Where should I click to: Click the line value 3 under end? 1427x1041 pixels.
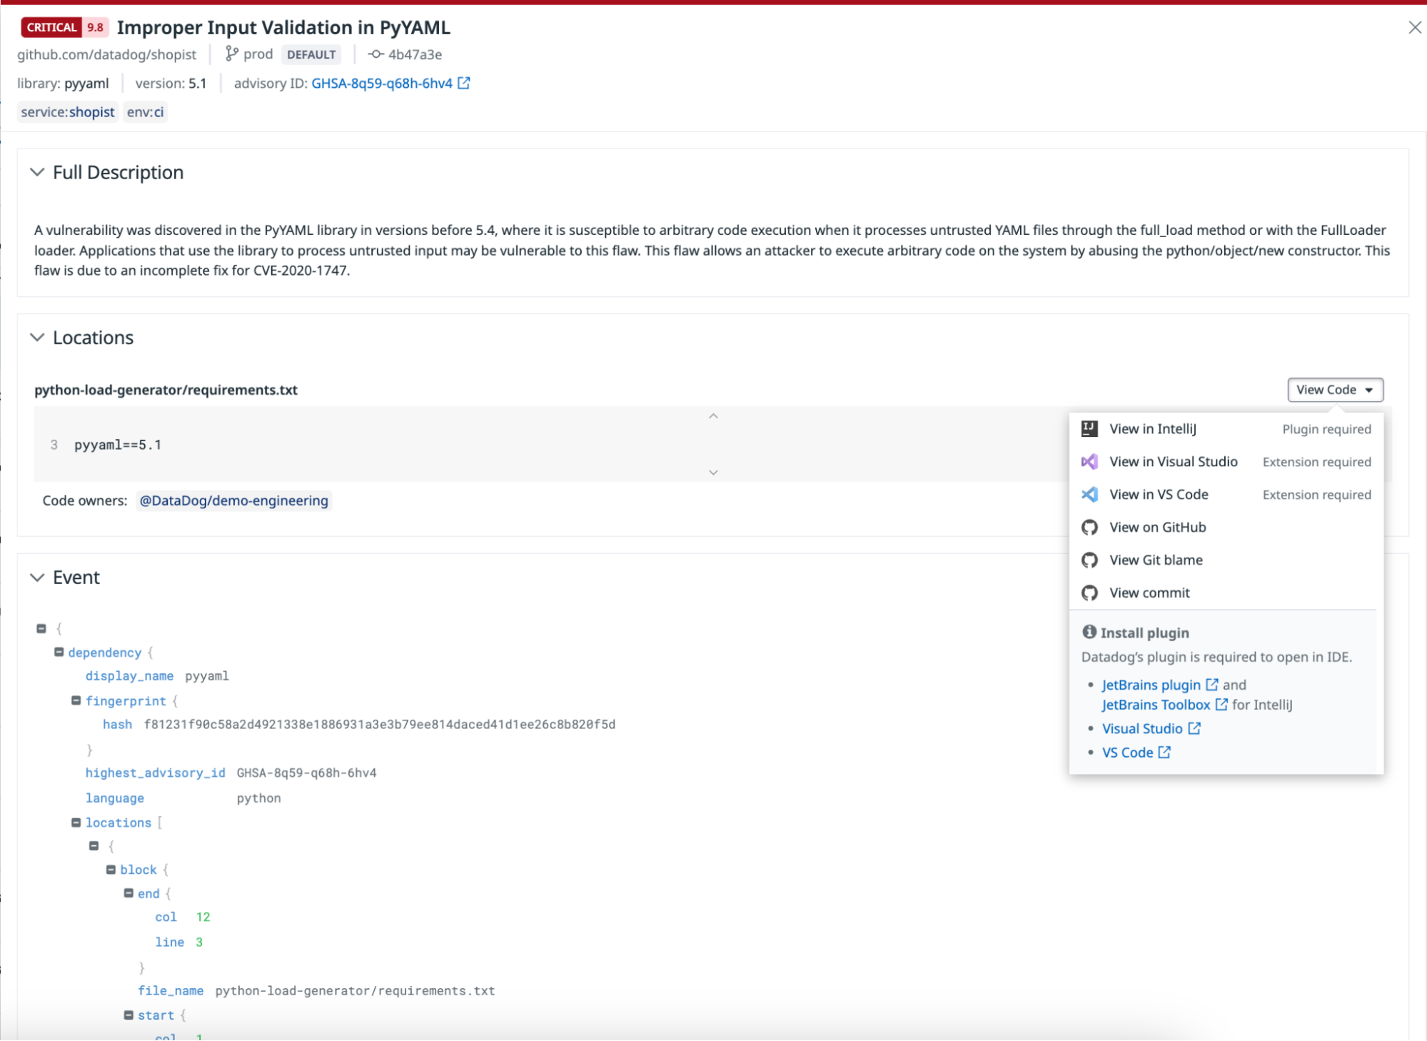(x=199, y=942)
